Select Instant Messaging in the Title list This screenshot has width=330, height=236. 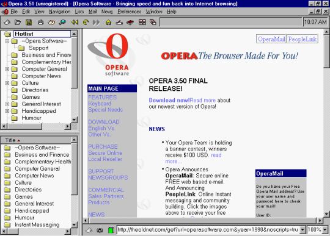(x=37, y=224)
